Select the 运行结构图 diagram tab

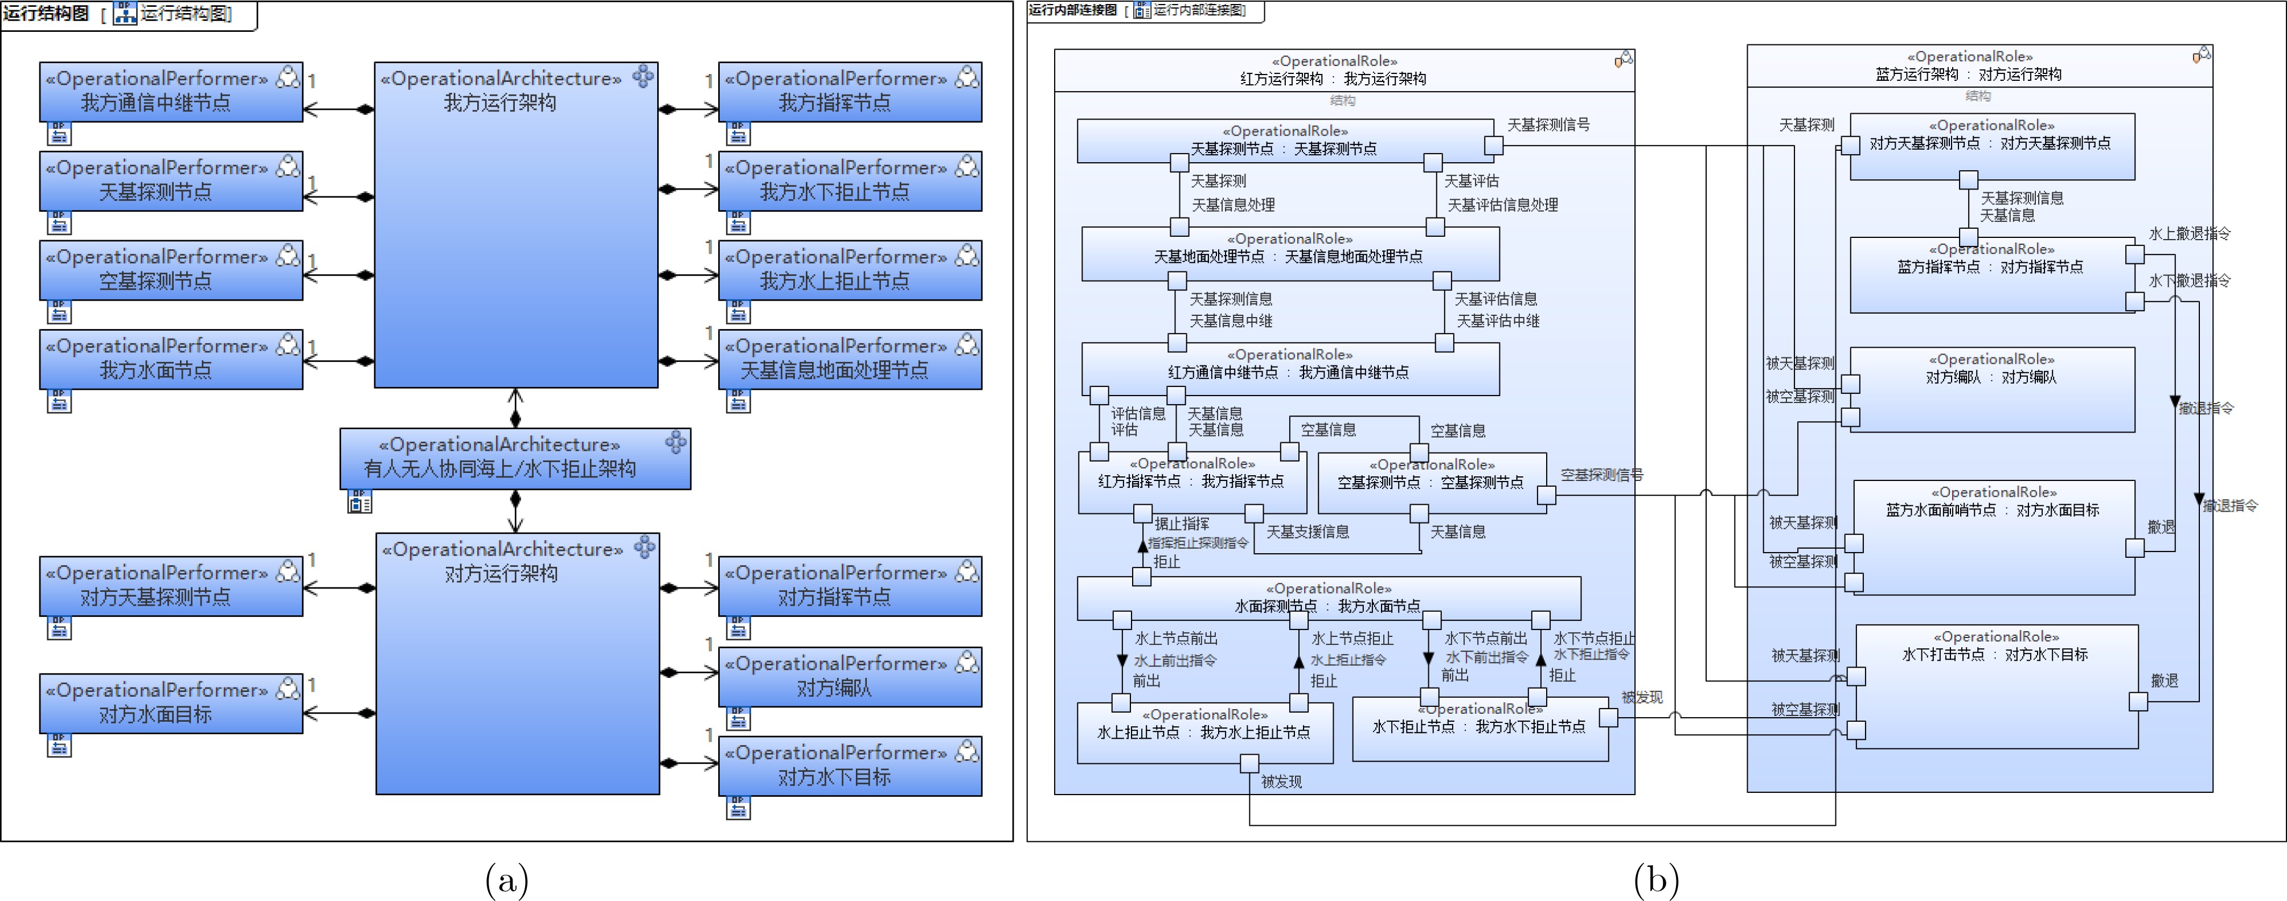tap(44, 13)
